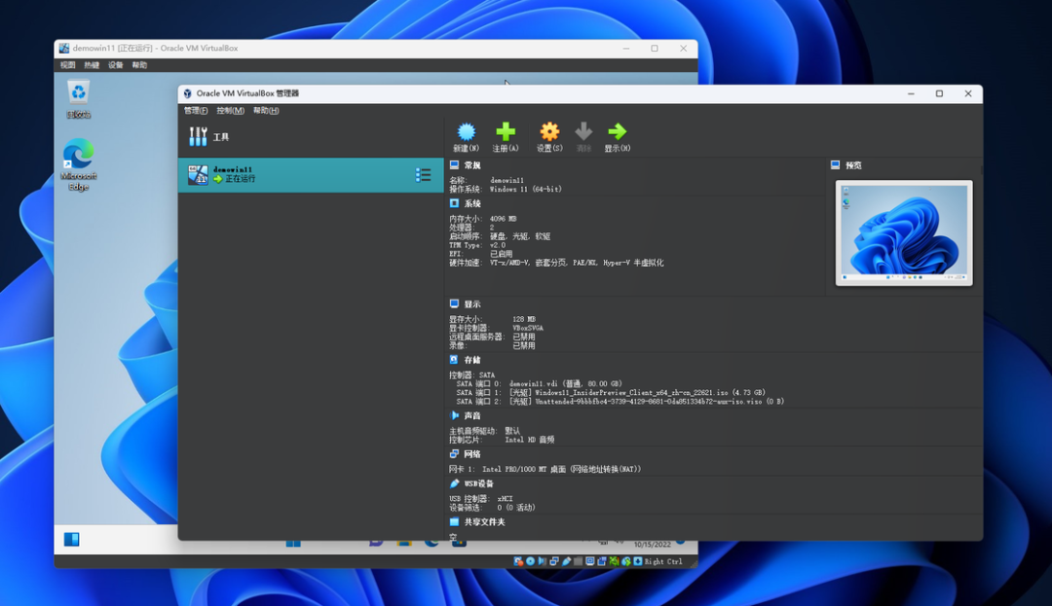Click network adapter icon in VM status bar
The height and width of the screenshot is (606, 1052).
554,561
